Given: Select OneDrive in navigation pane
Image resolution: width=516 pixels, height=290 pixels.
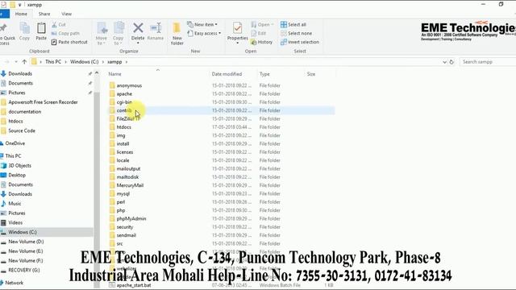Looking at the screenshot, I should (15, 143).
